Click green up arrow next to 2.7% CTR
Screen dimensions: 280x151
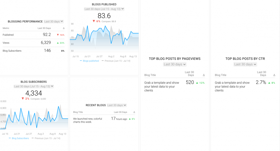pyautogui.click(x=269, y=83)
